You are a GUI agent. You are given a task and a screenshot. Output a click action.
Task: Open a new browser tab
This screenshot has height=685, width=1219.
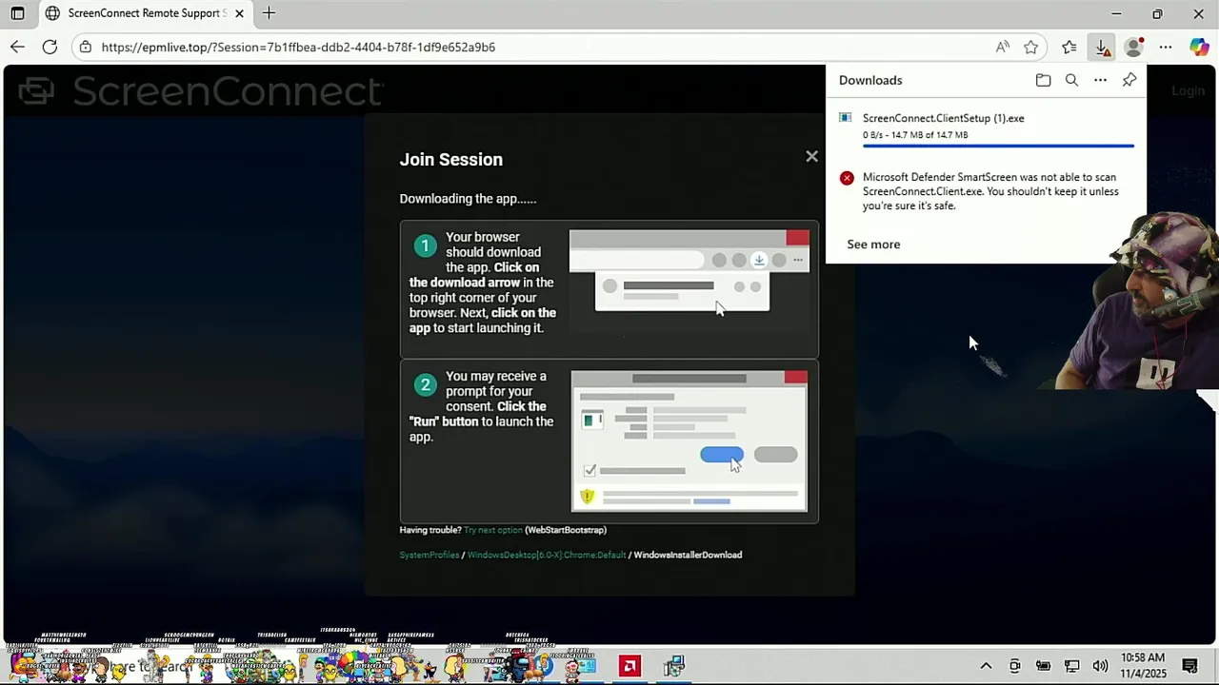pos(269,13)
